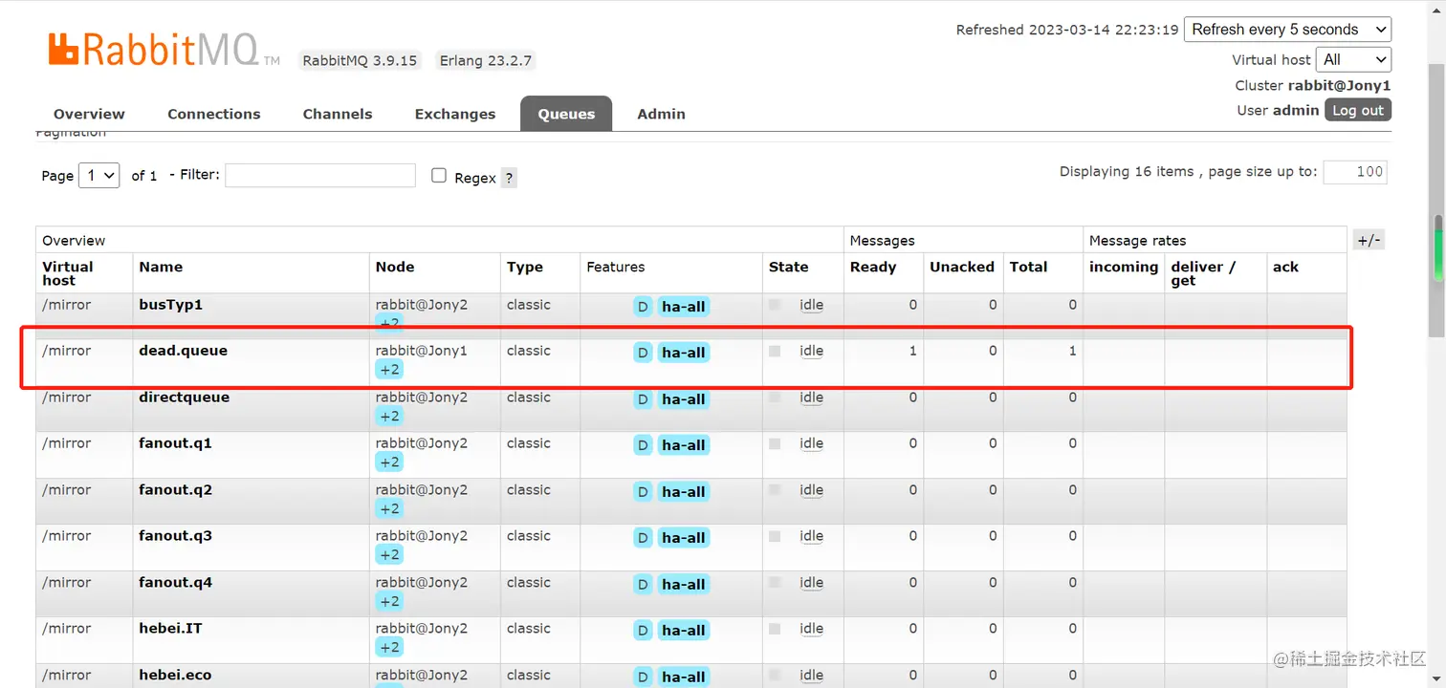Open the fanout.q2 queue link

coord(175,490)
